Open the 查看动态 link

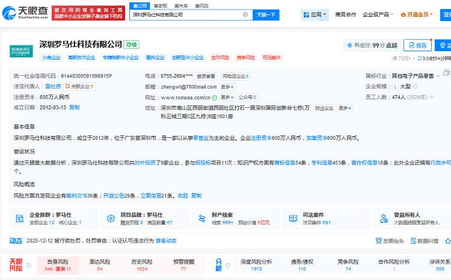click(166, 241)
